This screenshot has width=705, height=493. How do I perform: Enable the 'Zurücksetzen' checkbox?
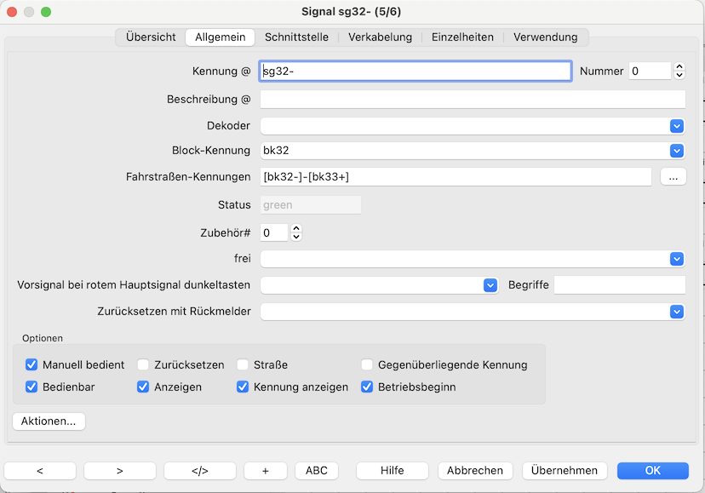[x=143, y=364]
